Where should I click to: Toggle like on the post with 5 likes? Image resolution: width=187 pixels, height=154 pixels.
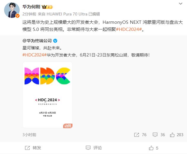[151, 148]
